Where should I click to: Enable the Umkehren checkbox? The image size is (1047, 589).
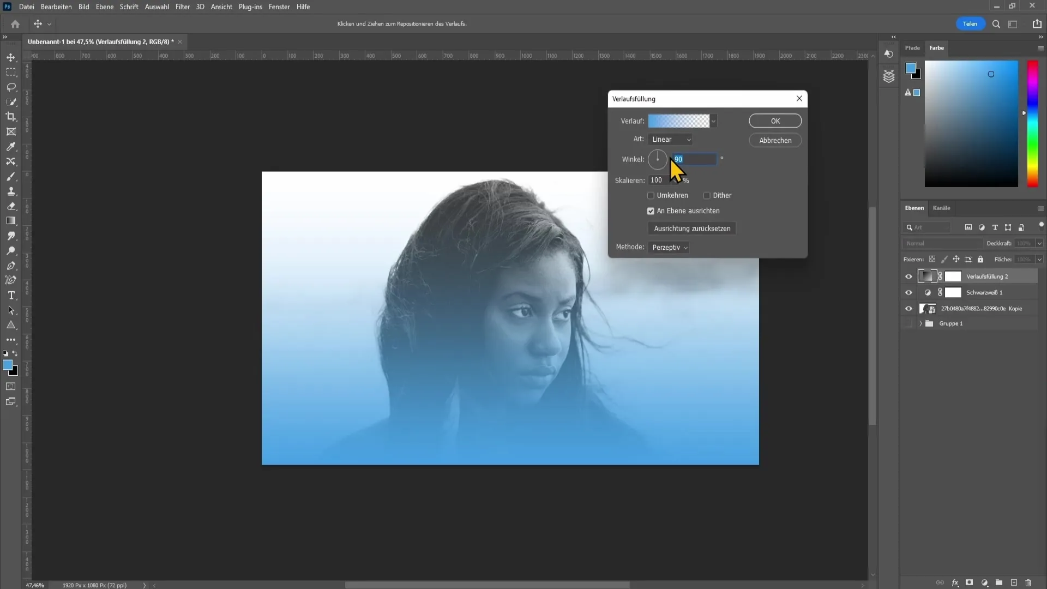click(652, 195)
